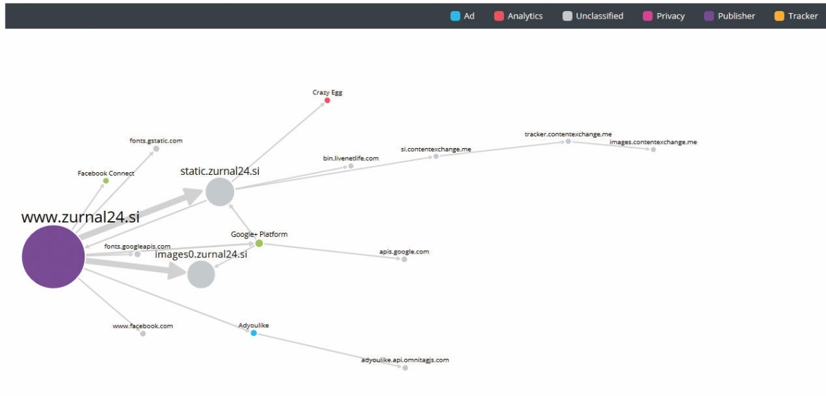Click the fonts.googleapis.com text label

(x=137, y=246)
